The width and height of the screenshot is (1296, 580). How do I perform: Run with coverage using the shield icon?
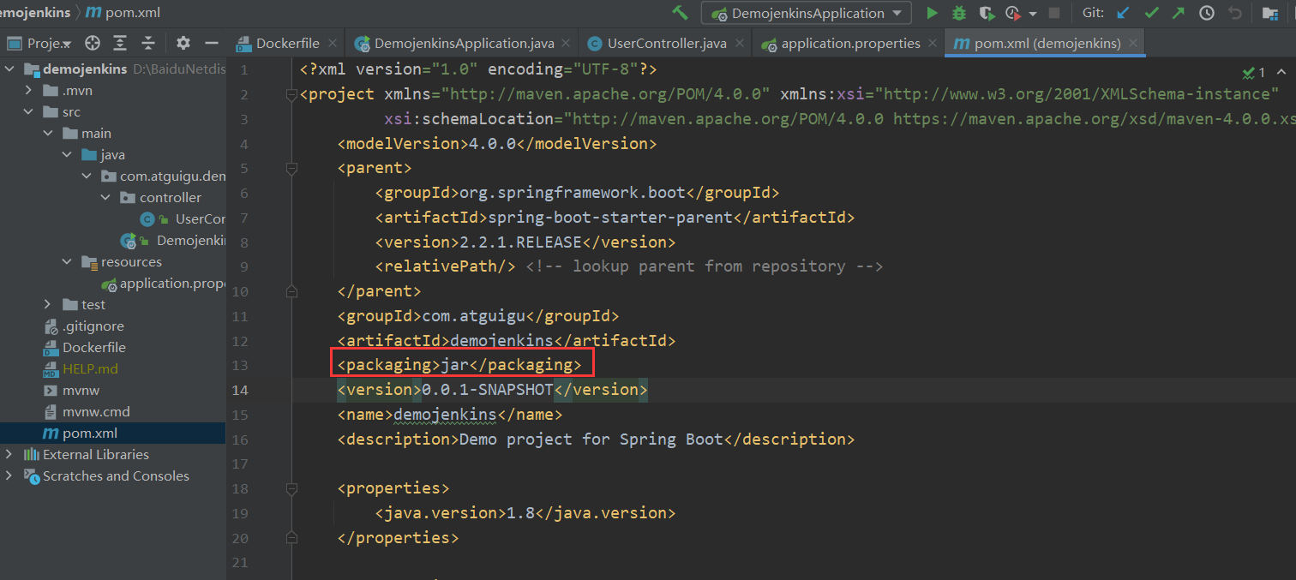987,13
